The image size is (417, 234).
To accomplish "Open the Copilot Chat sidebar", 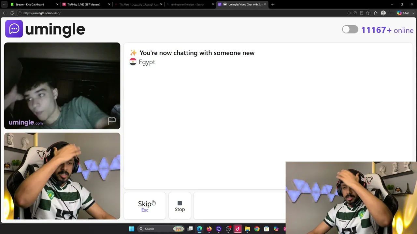I will point(403,13).
